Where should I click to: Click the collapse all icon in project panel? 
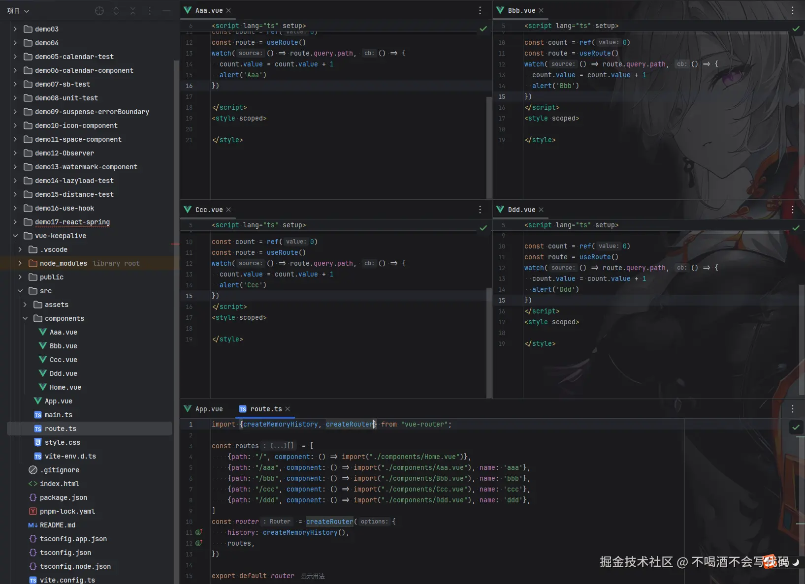(x=133, y=11)
